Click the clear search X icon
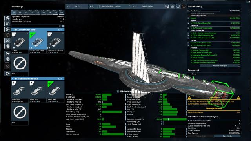 [63, 26]
